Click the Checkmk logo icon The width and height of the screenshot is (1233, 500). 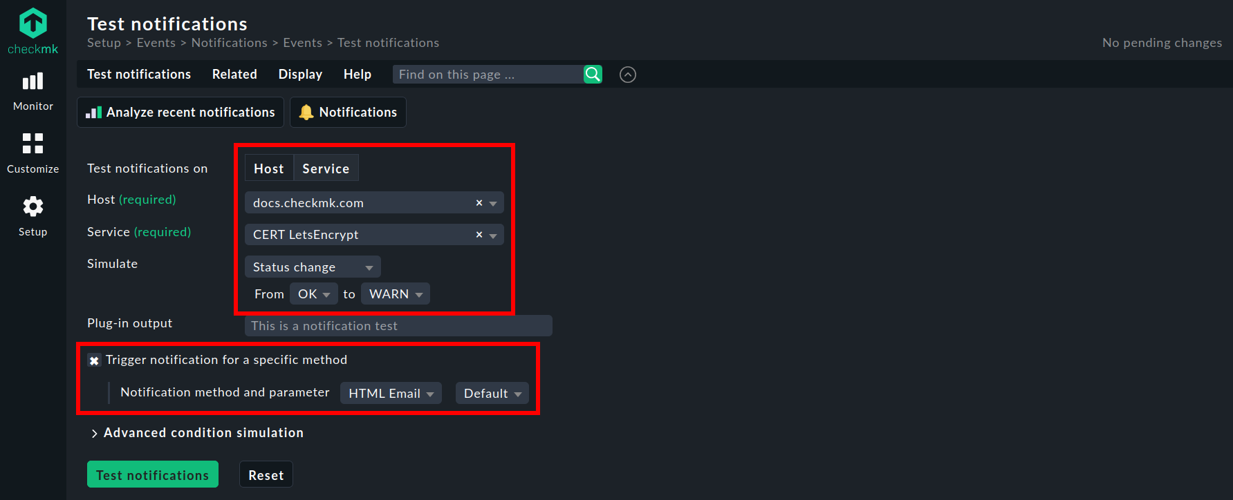pyautogui.click(x=33, y=23)
